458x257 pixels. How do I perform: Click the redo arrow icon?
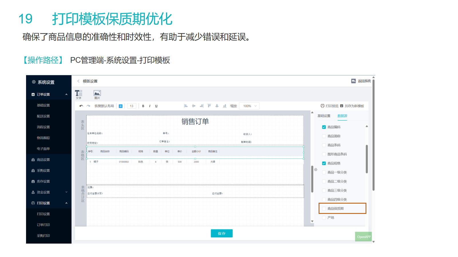pyautogui.click(x=88, y=106)
